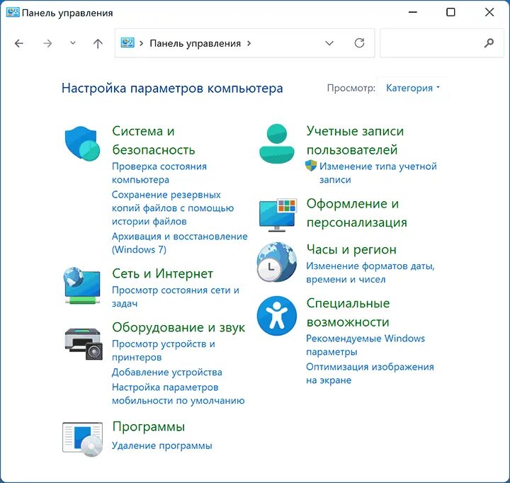This screenshot has width=510, height=483.
Task: Open Просмотр состояния сети и задач
Action: [x=176, y=297]
